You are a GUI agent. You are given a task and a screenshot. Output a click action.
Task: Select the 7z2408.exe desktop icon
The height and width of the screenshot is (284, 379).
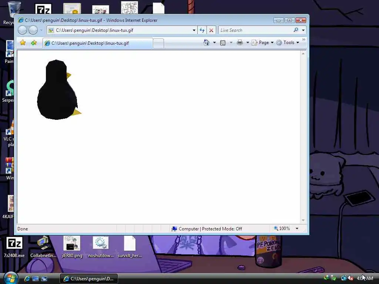click(x=14, y=247)
